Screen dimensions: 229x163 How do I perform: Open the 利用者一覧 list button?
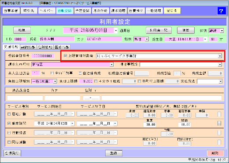(x=159, y=30)
